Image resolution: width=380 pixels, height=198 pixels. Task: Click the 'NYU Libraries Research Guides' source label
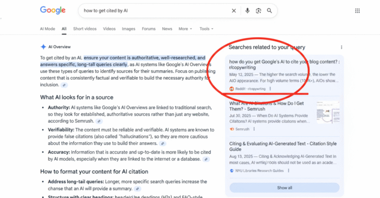259,171
